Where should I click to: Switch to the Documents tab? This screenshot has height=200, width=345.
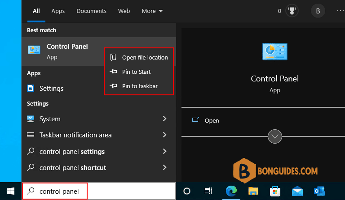[91, 11]
